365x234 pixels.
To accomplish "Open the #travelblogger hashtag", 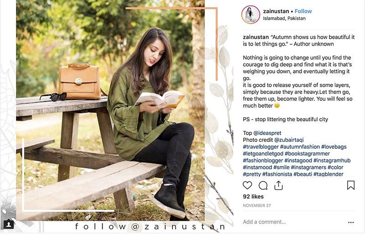I will (x=261, y=147).
